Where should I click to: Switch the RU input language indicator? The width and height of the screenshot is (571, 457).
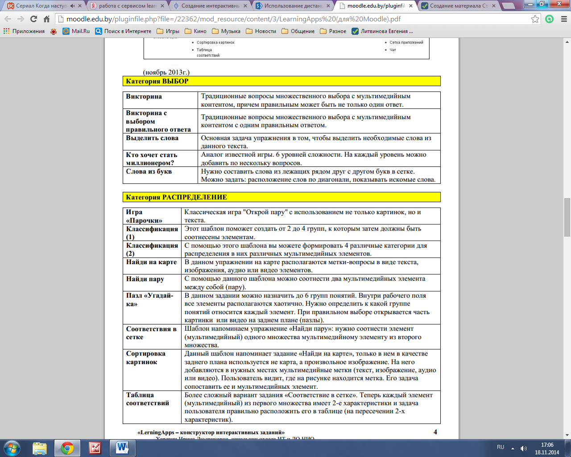pos(501,447)
